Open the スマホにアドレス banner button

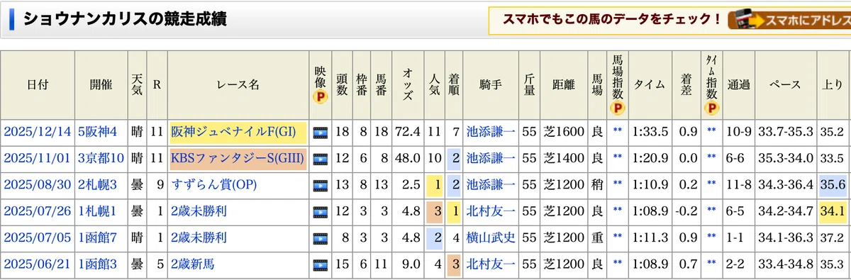coord(789,20)
